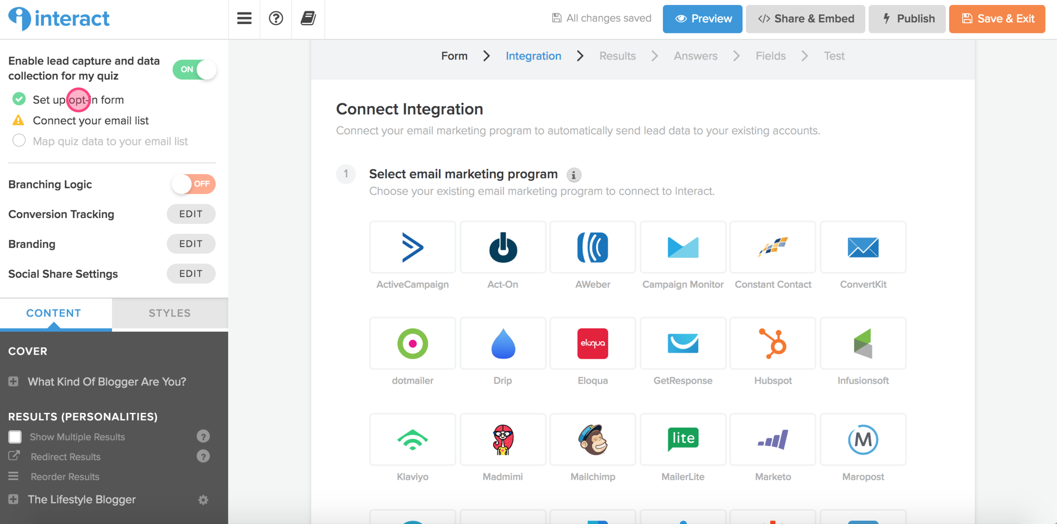1057x524 pixels.
Task: Expand The Lifestyle Blogger result
Action: (x=14, y=499)
